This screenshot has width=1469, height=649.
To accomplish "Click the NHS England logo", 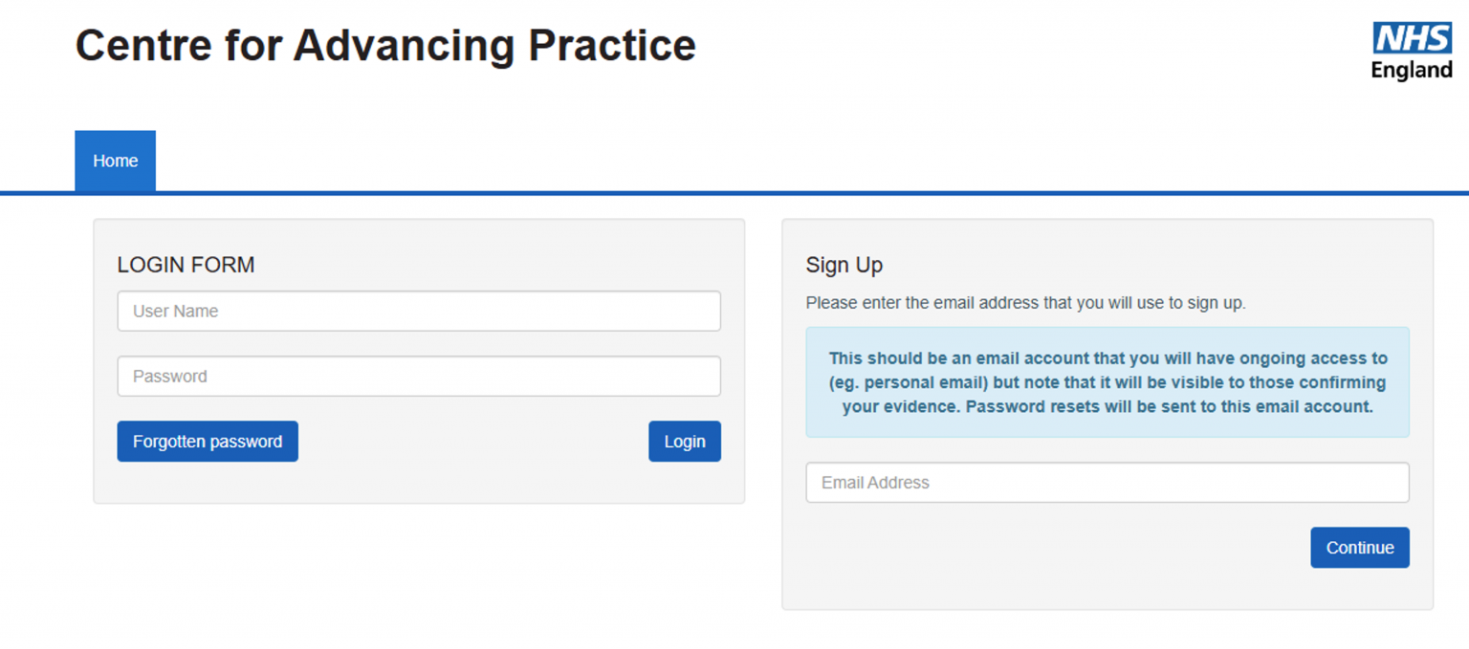I will point(1413,52).
